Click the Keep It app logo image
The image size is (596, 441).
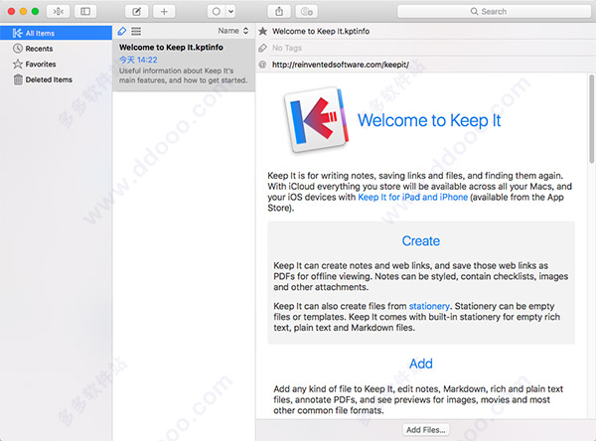tap(317, 120)
